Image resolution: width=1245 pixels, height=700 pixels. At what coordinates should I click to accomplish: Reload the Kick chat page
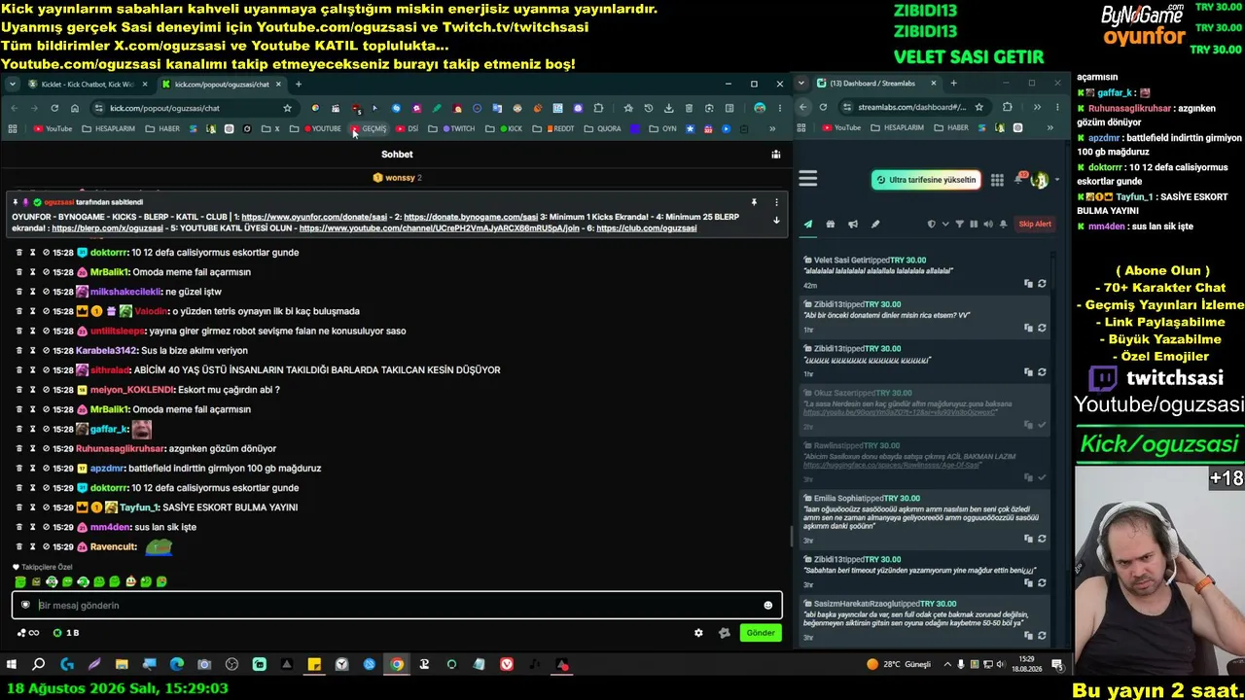(x=54, y=108)
